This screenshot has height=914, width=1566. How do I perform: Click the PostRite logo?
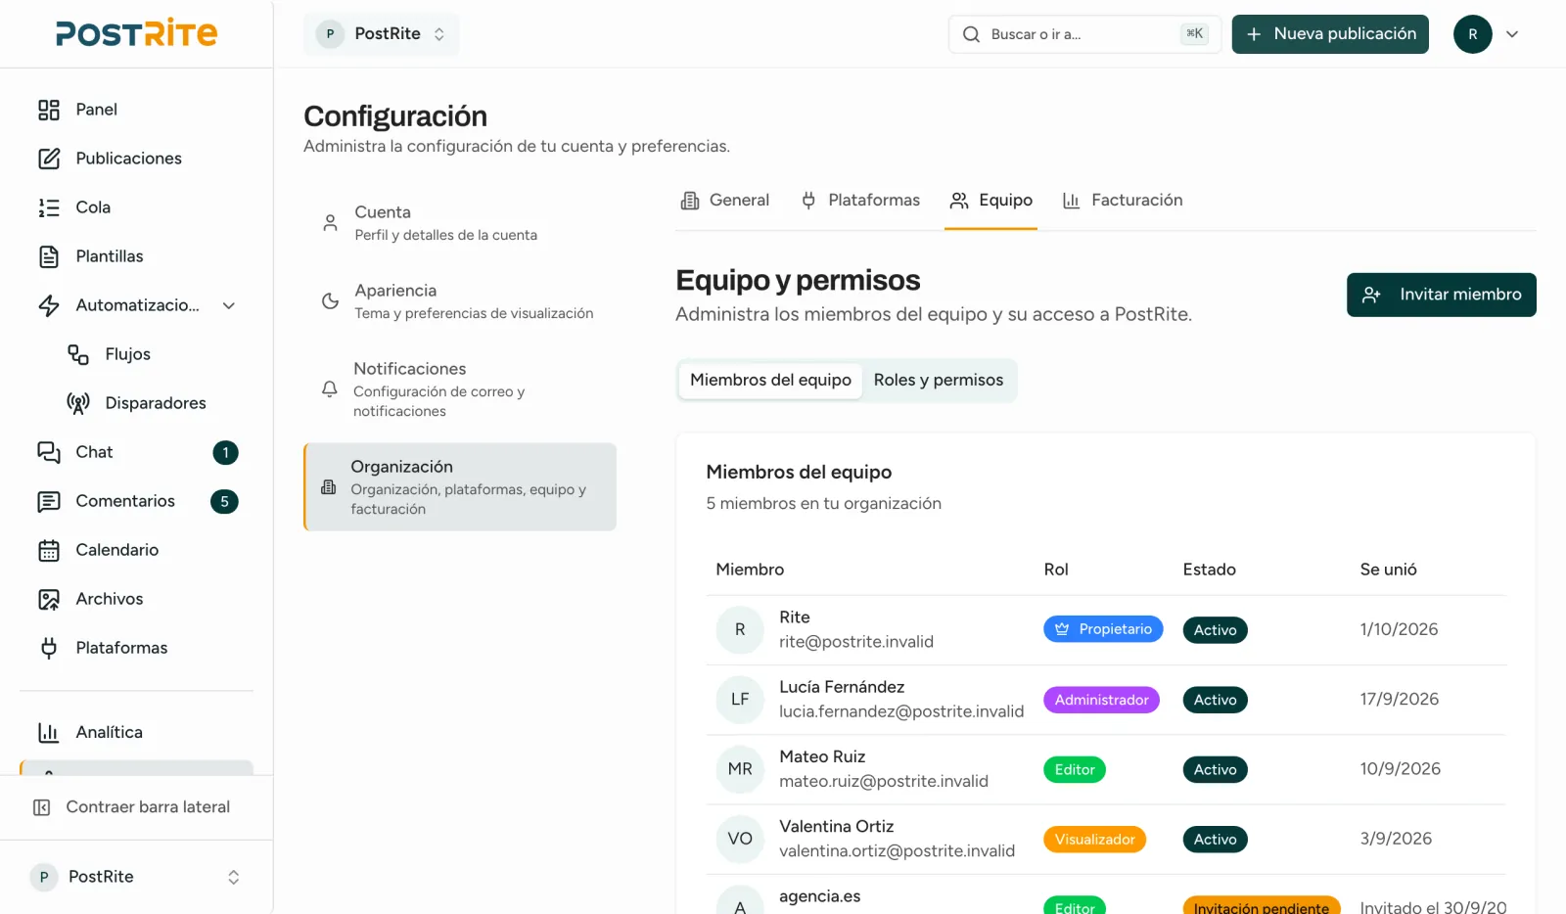point(137,33)
